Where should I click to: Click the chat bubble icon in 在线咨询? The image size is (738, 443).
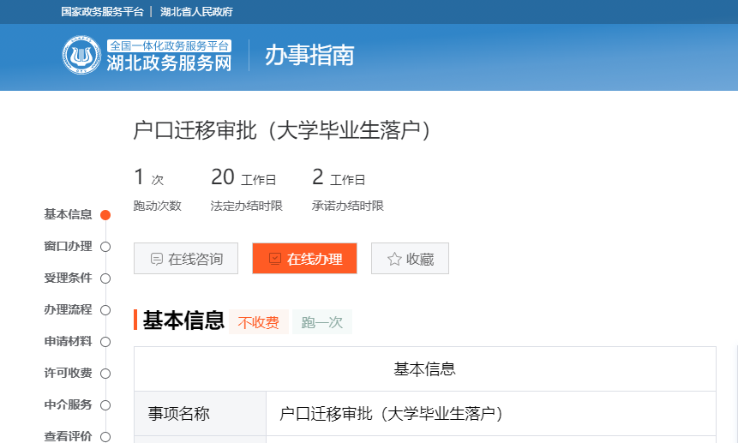point(156,259)
